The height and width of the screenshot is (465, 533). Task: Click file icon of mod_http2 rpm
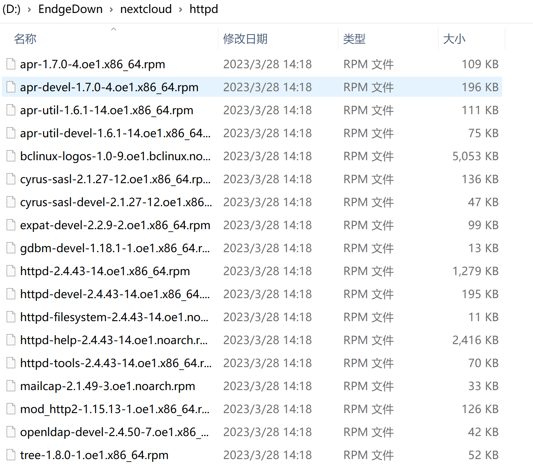click(x=11, y=409)
